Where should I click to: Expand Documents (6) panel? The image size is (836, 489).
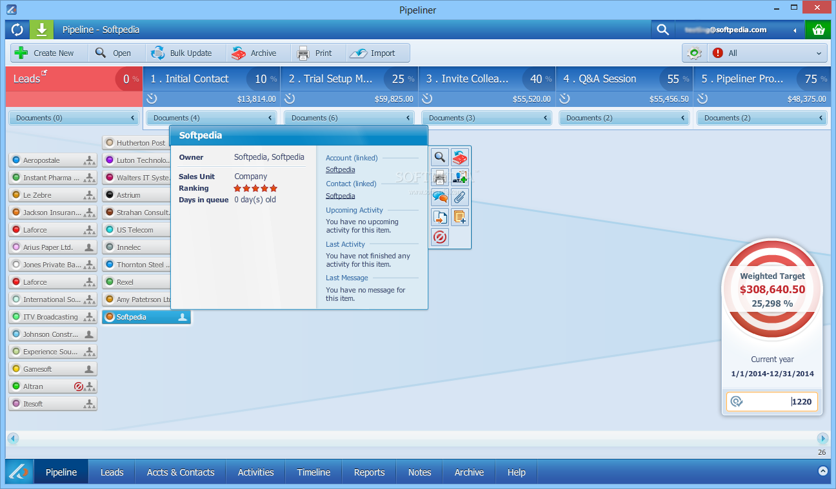(350, 118)
